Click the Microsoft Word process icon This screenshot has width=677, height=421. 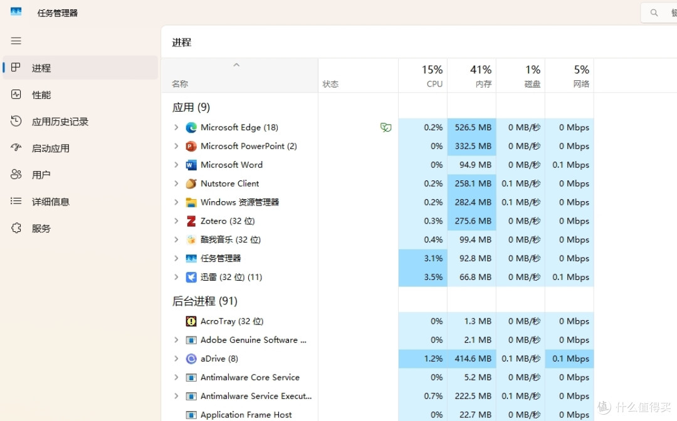tap(191, 165)
